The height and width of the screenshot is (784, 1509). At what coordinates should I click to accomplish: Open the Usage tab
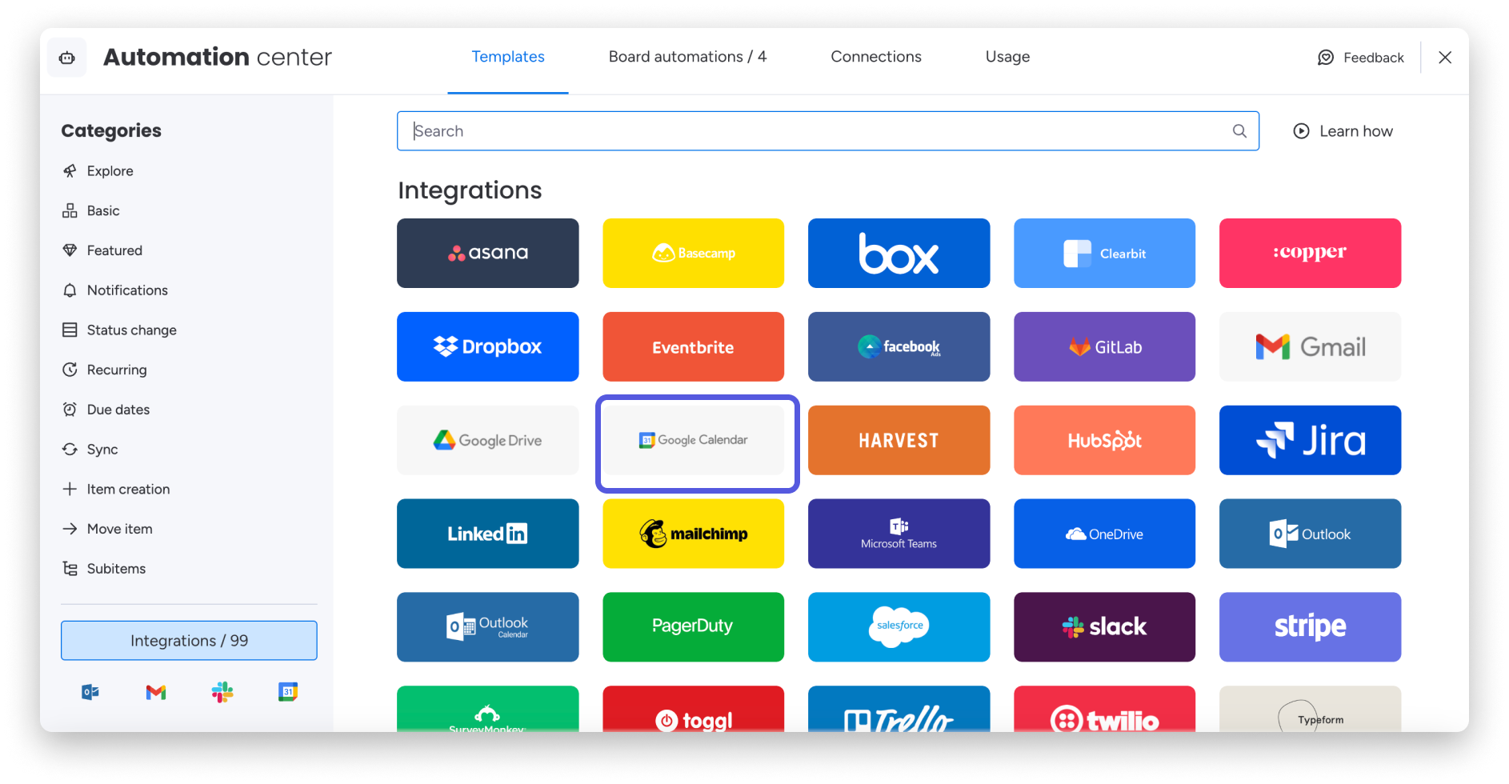pyautogui.click(x=1007, y=57)
